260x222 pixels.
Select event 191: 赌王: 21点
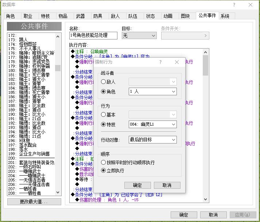coord(31,119)
